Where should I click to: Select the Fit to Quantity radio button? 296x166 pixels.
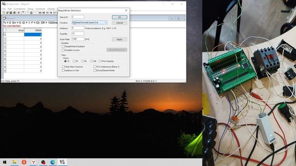[x=100, y=61]
